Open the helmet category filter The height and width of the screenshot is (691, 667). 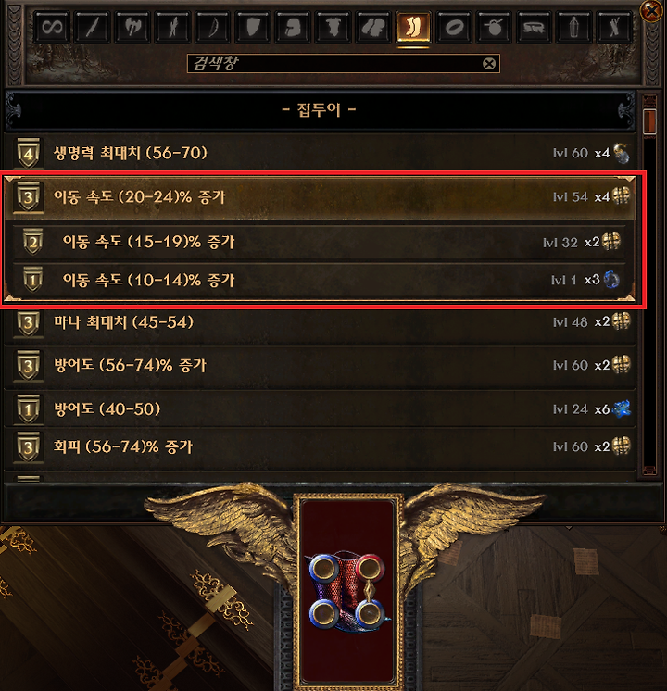293,27
